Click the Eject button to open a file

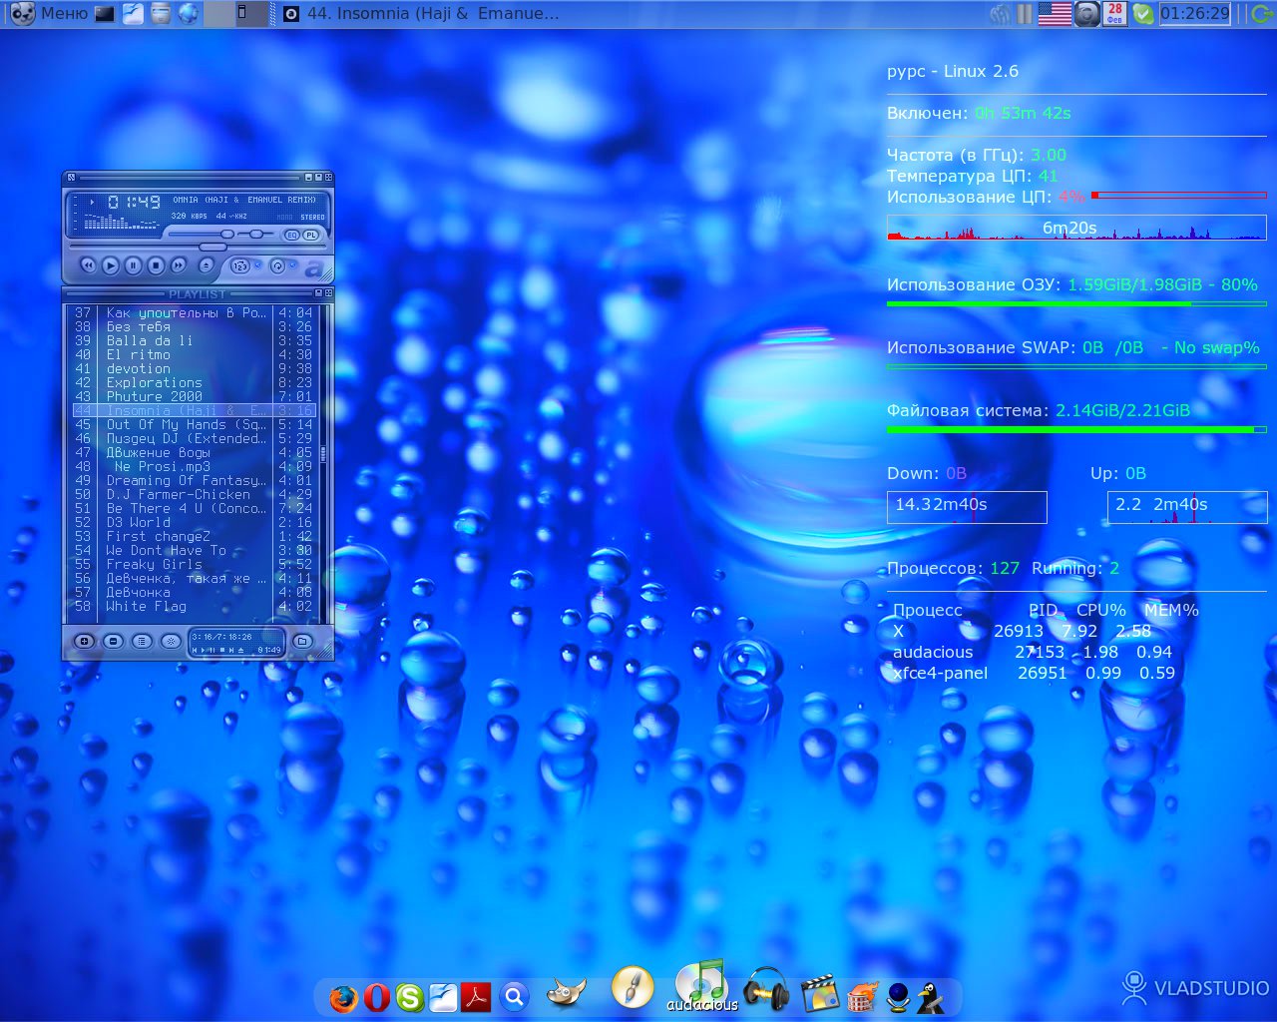coord(207,265)
